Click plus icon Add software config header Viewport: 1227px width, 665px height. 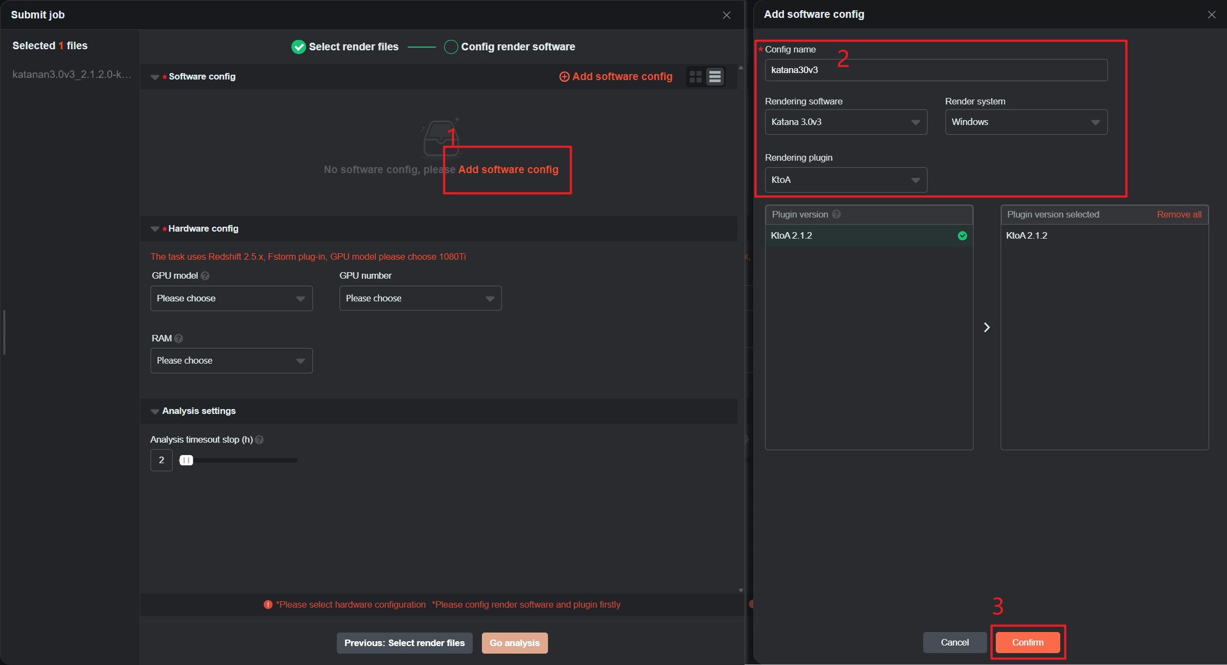point(564,77)
